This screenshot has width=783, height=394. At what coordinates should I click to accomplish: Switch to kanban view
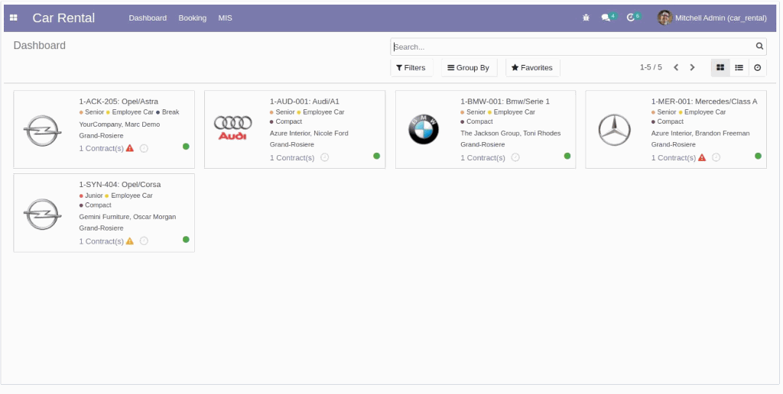[720, 67]
